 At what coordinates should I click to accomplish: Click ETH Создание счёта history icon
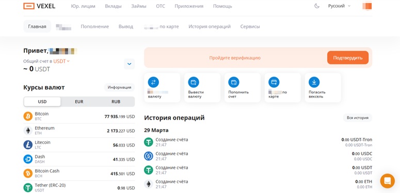tap(149, 184)
